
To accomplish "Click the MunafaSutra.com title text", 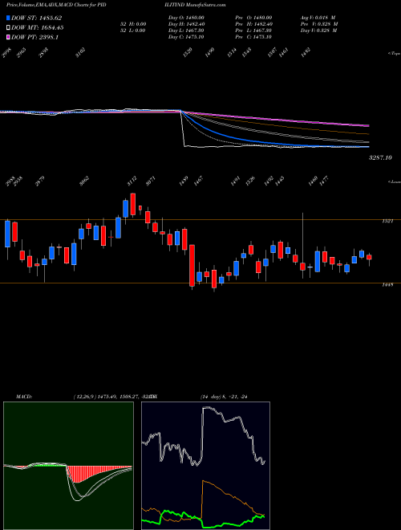I will pos(206,5).
